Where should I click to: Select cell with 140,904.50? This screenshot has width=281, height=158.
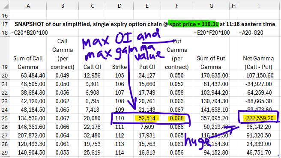[28, 152]
